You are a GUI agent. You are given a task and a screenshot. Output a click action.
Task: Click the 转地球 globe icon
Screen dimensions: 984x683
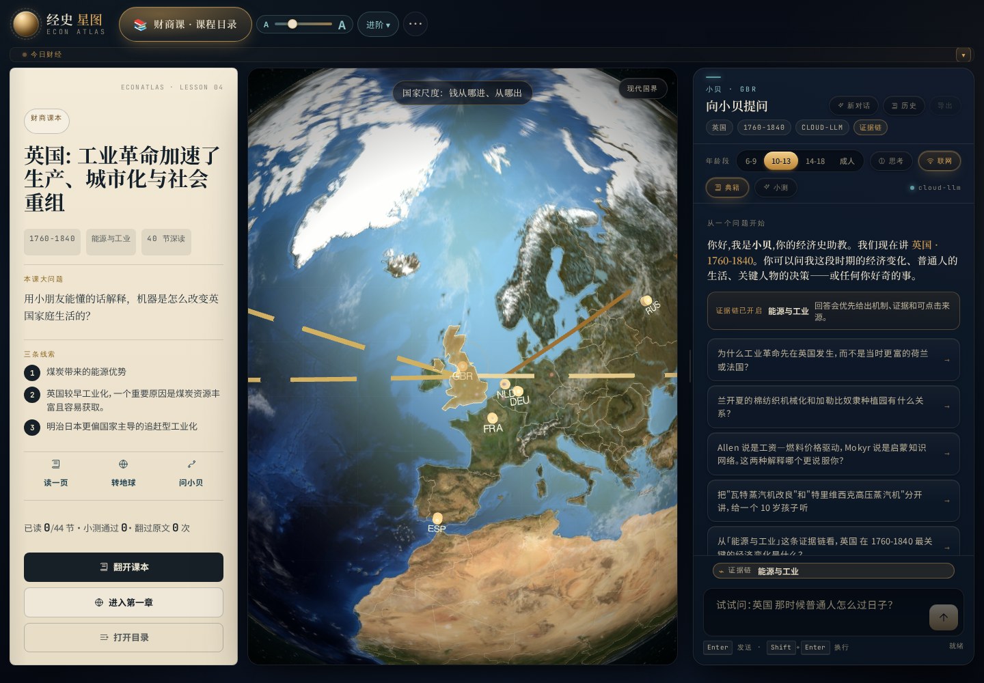click(x=124, y=464)
